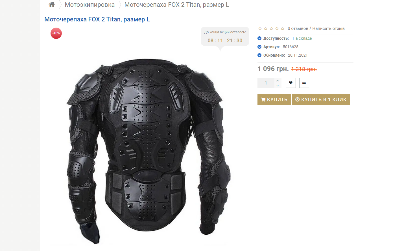
Task: Decrease quantity with down arrow
Action: (x=278, y=85)
